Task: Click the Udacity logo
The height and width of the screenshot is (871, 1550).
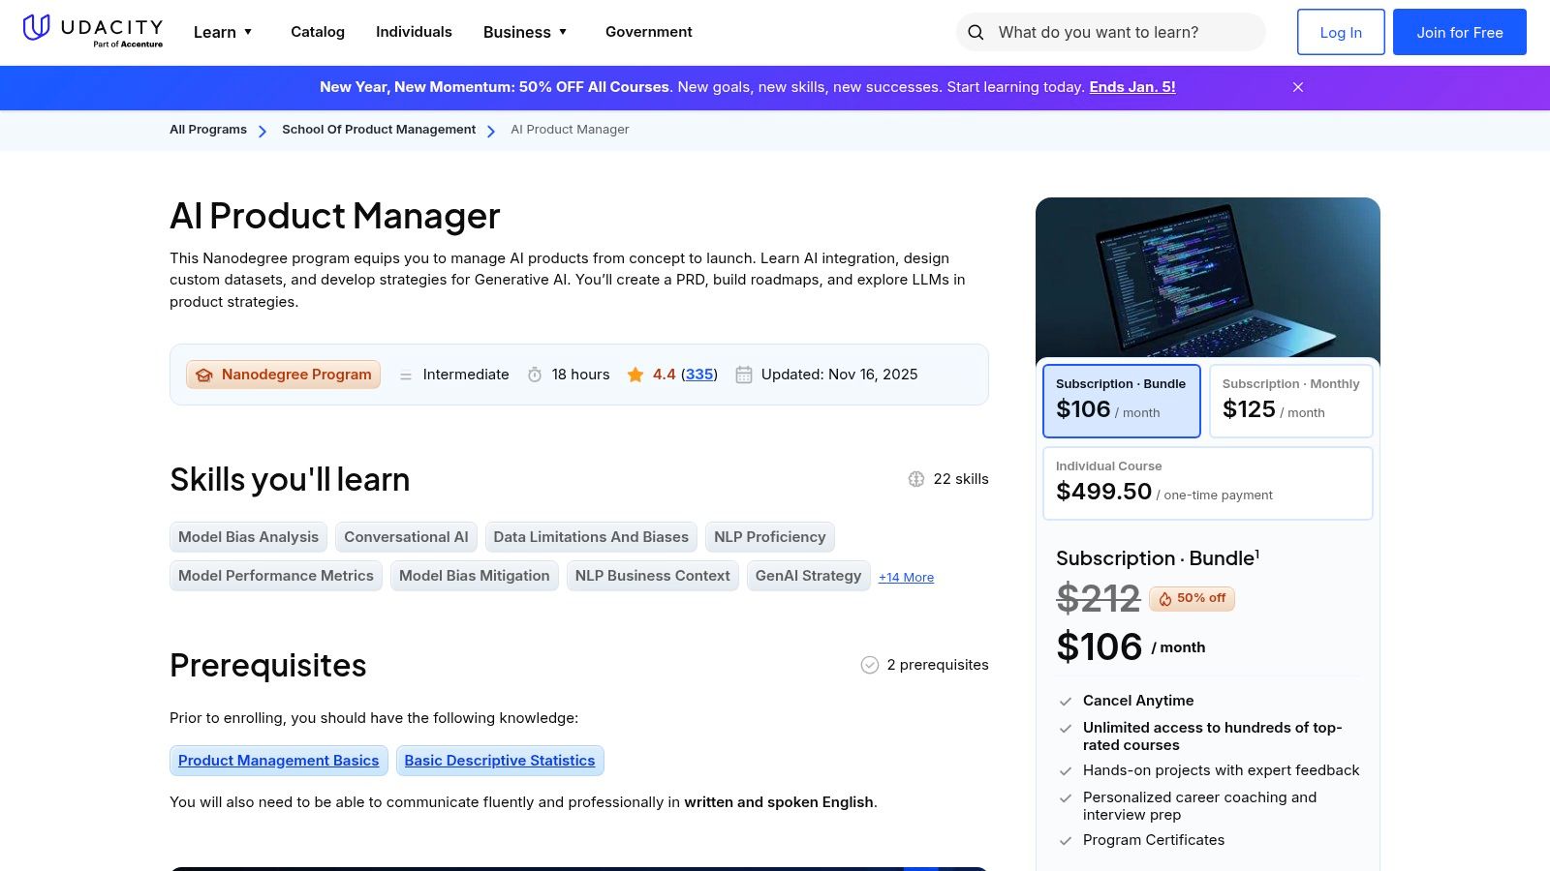Action: 92,30
